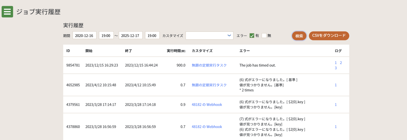Viewport: 407px width, 140px height.
Task: Open log 3 for job 9854781
Action: tap(336, 68)
